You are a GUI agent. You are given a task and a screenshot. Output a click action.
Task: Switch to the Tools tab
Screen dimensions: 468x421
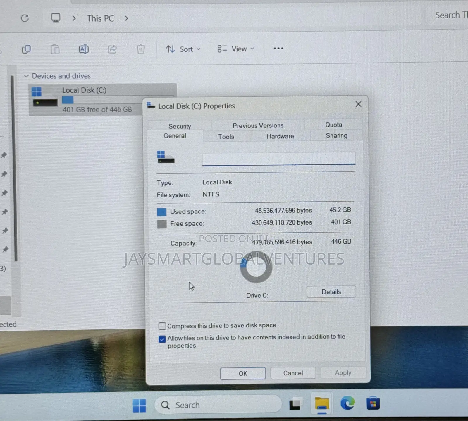226,137
